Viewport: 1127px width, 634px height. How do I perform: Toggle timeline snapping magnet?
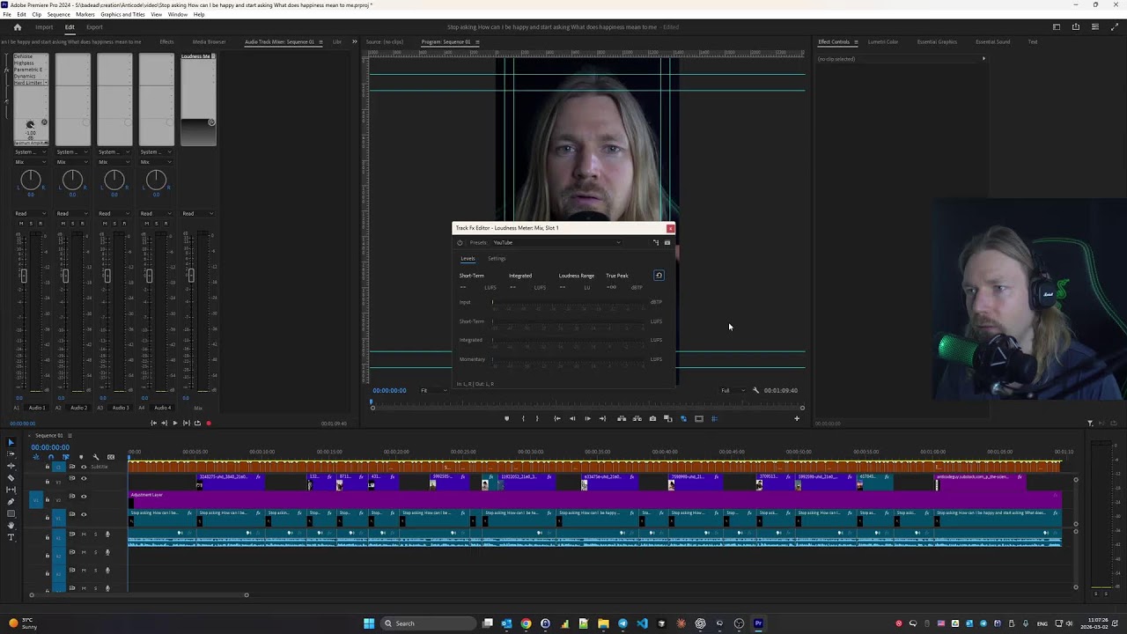[50, 457]
